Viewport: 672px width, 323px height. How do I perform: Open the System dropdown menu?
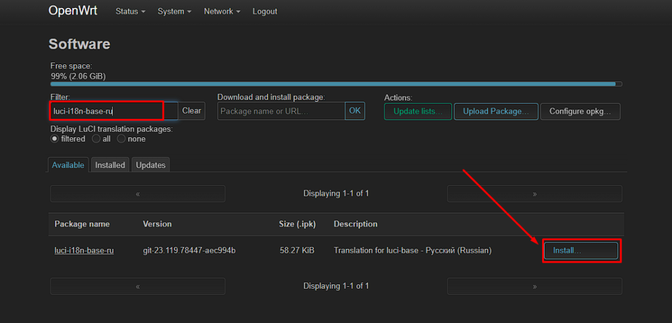[175, 12]
